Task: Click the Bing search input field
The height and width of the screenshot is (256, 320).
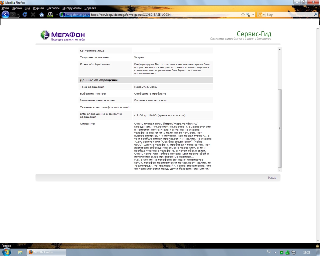Action: [289, 15]
